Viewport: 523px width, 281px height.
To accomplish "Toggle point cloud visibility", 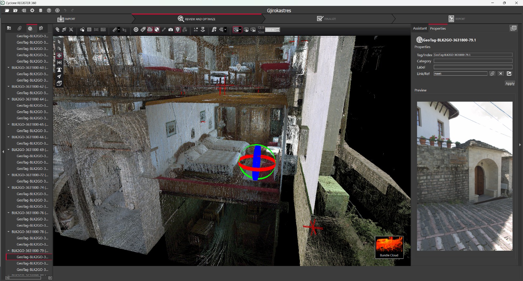I will 150,30.
